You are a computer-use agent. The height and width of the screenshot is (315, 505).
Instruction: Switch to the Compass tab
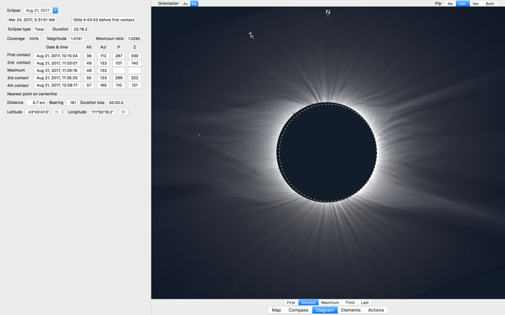(x=298, y=310)
